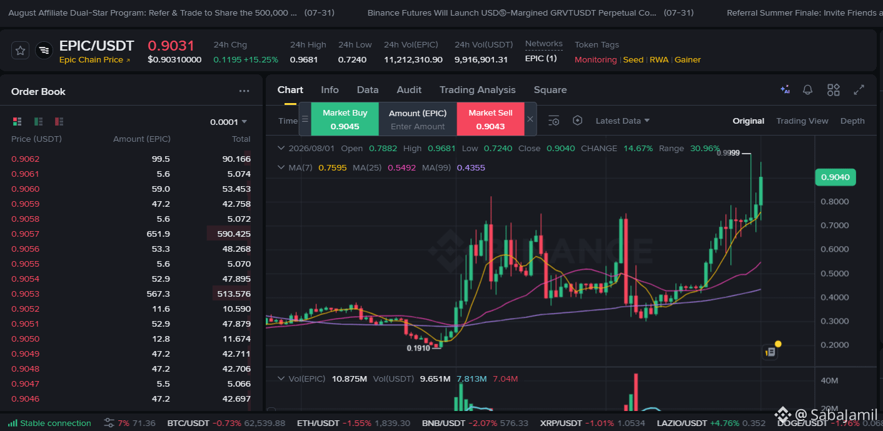Open the Data tab
The width and height of the screenshot is (883, 431).
(368, 90)
